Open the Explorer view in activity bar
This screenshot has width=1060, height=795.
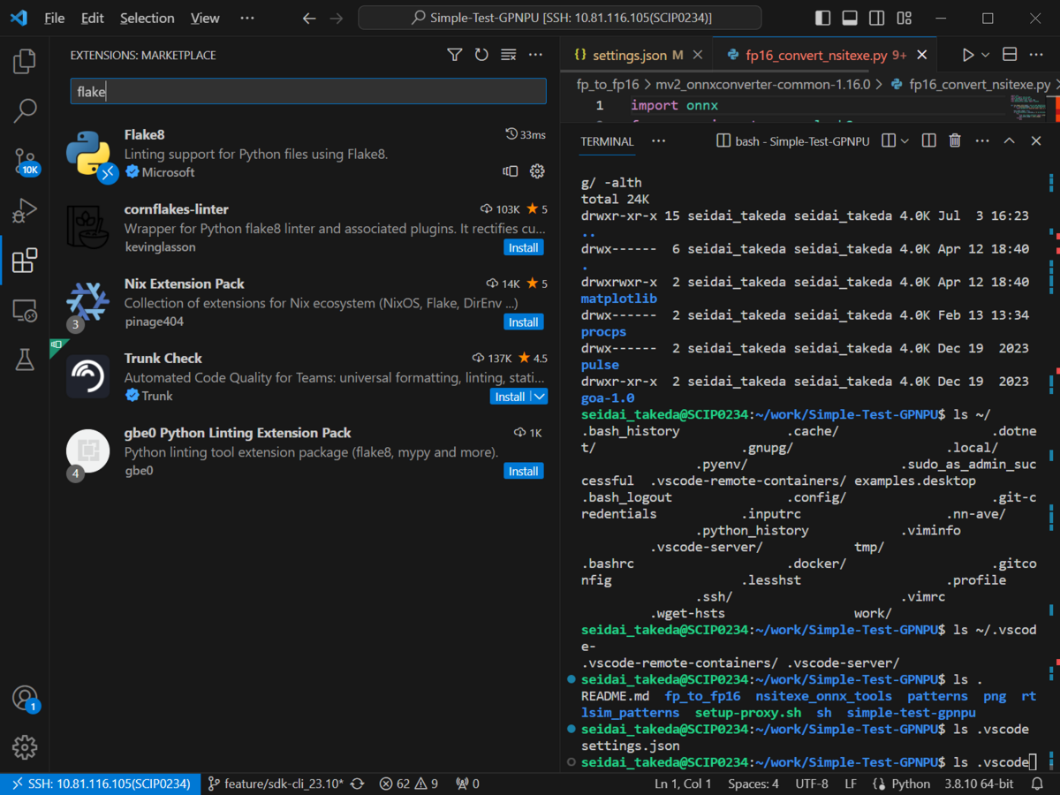pyautogui.click(x=25, y=61)
